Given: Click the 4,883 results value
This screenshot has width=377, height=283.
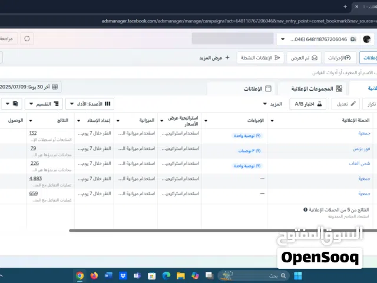Looking at the screenshot, I should click(x=35, y=179).
